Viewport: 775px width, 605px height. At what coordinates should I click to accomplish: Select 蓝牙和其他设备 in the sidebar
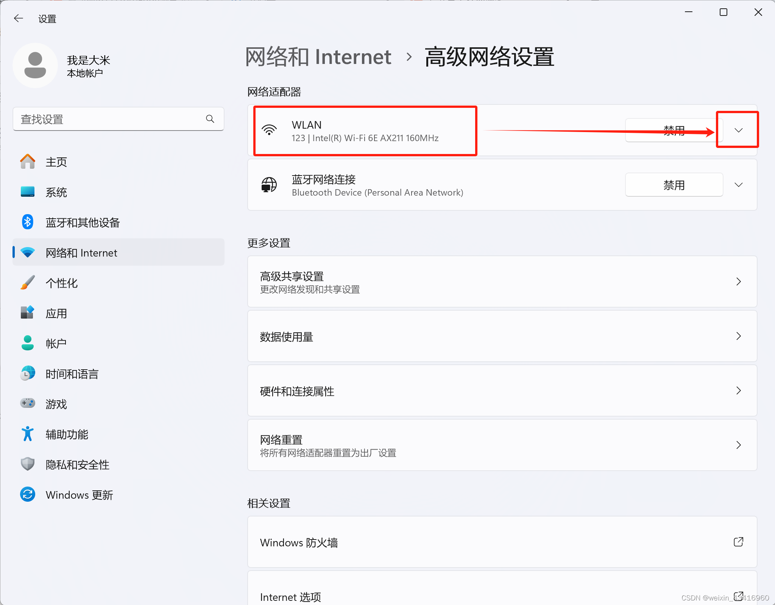[x=83, y=222]
